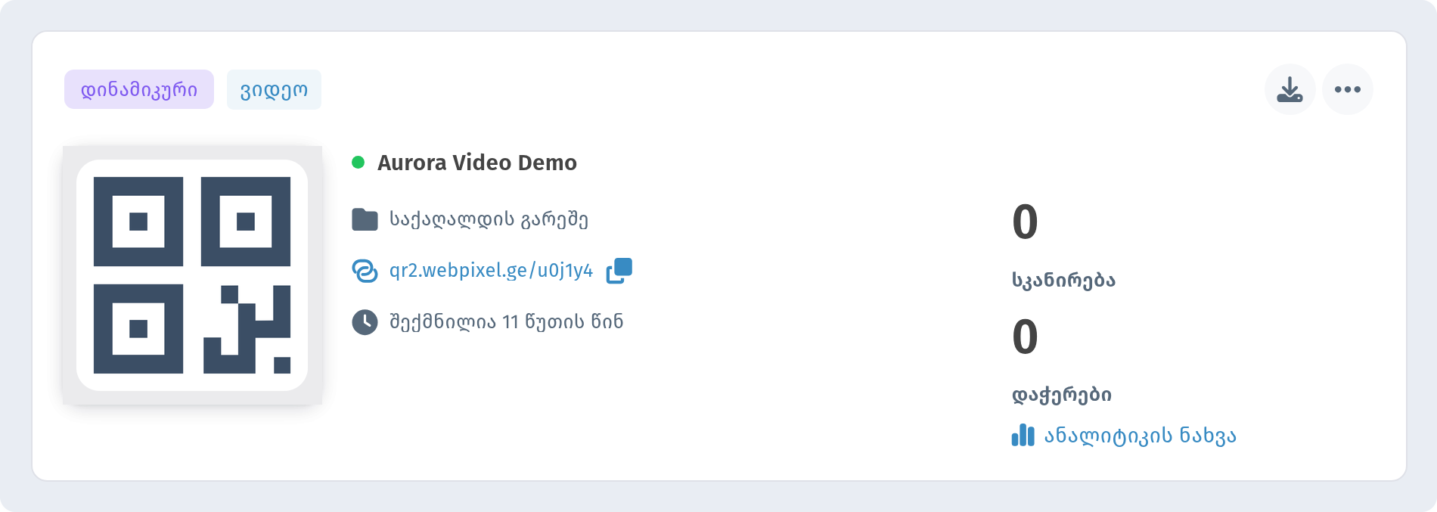Click the შექმნილია 11 წუთის წინ text
This screenshot has height=512, width=1437.
506,321
